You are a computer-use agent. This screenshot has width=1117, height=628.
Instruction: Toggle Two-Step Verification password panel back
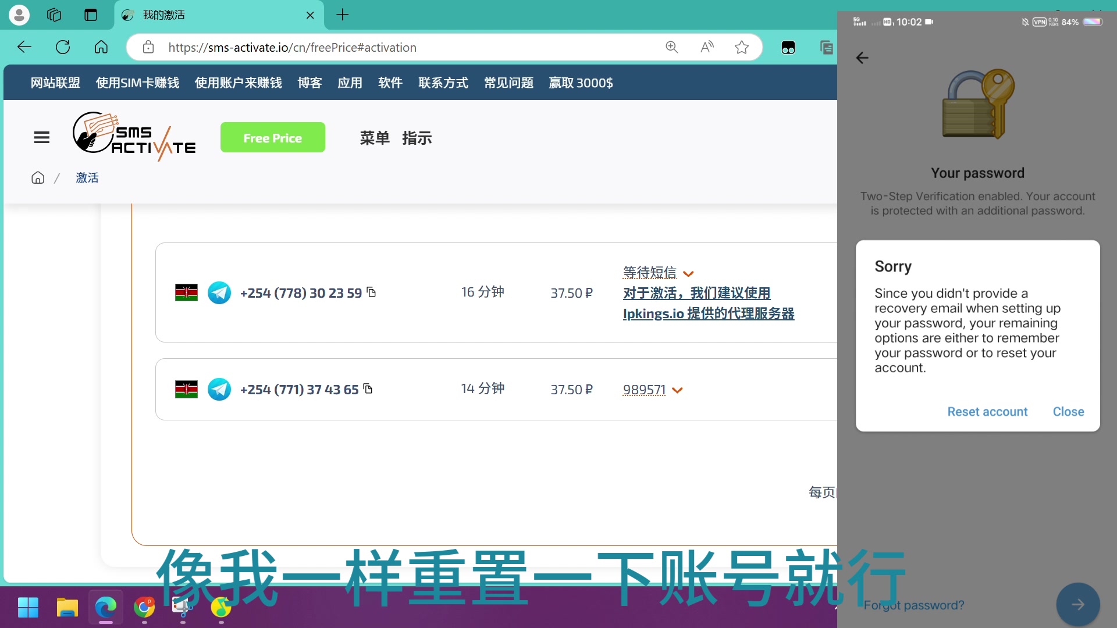[862, 58]
